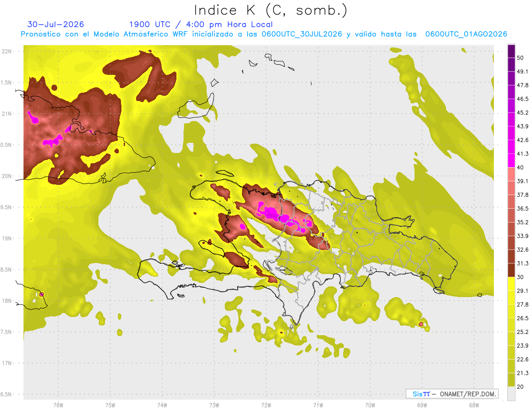Click the 20N latitude label
532x411 pixels.
(x=7, y=176)
